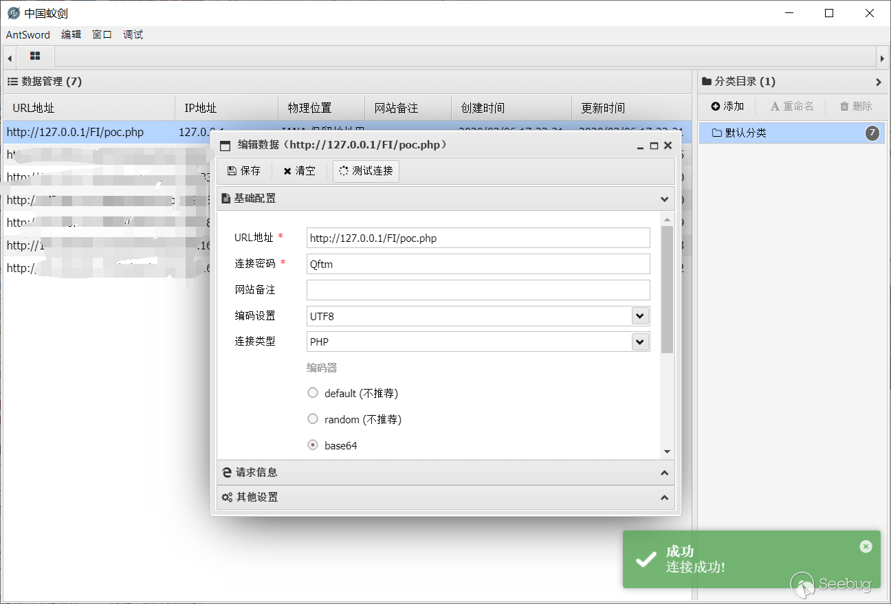
Task: Click the category count badge 7
Action: 872,133
